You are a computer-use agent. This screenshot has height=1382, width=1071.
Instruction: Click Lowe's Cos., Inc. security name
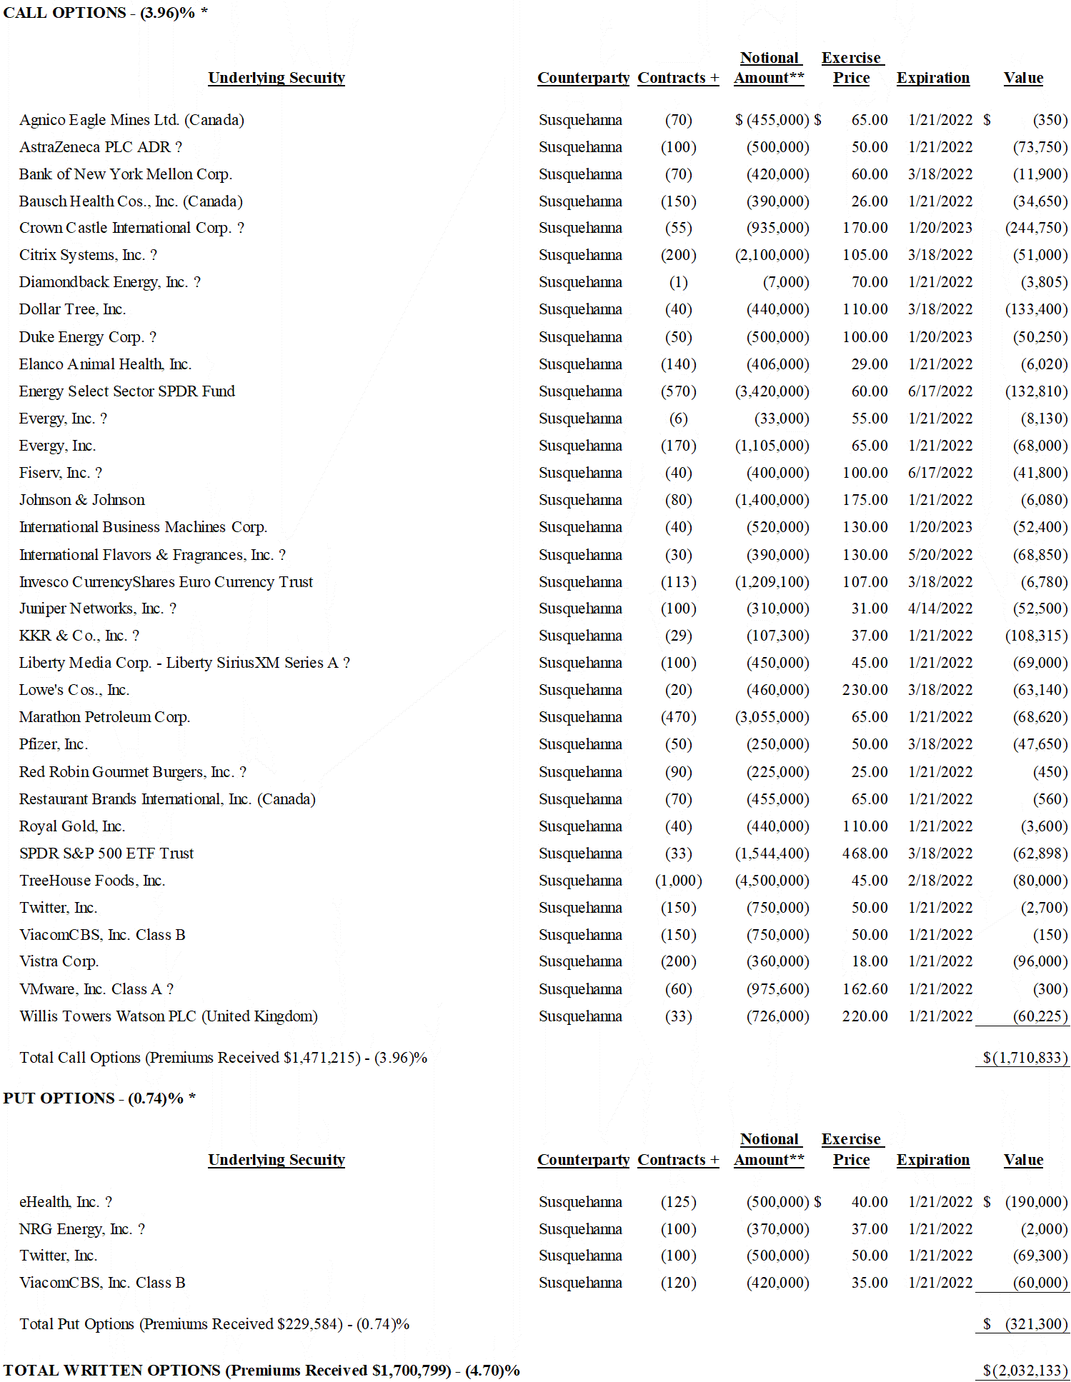pos(74,690)
